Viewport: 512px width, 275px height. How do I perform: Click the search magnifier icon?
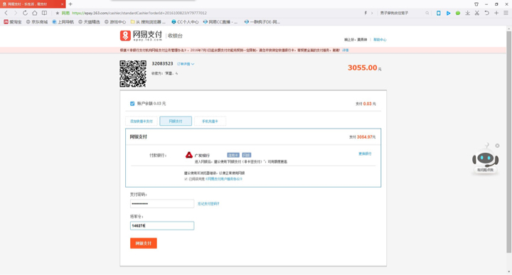click(x=427, y=13)
